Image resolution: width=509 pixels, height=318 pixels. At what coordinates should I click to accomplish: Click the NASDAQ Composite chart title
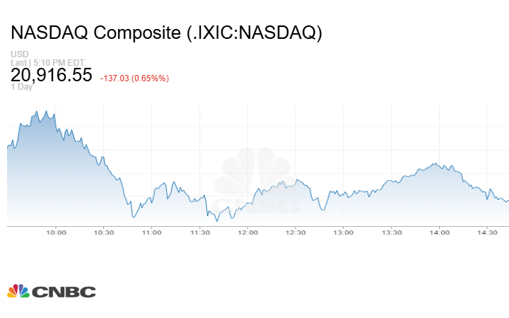[167, 33]
